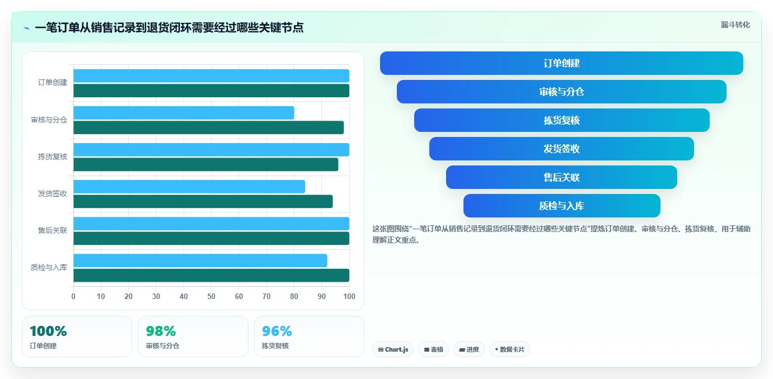Select the 发货签收 funnel stage

point(561,149)
